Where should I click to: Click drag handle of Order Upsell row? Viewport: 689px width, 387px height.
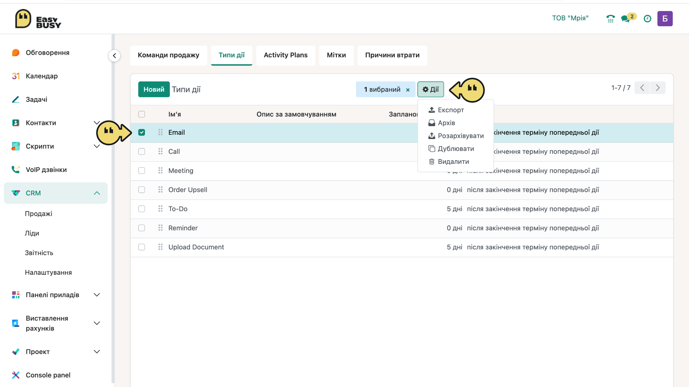coord(160,190)
